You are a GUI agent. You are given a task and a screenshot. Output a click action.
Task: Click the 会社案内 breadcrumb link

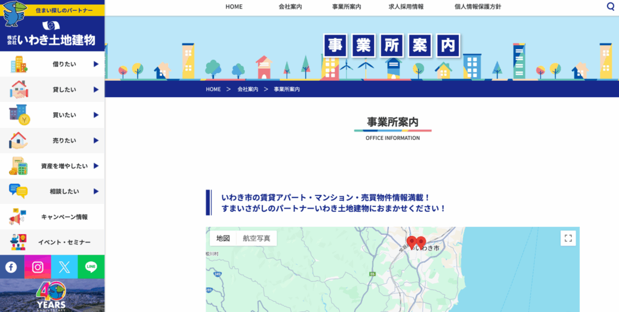pyautogui.click(x=248, y=89)
